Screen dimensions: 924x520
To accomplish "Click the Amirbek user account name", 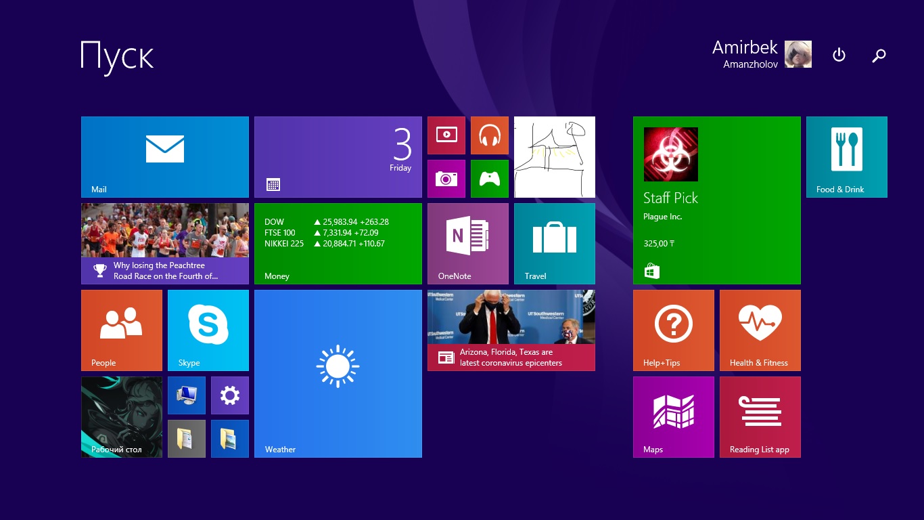I will (745, 47).
